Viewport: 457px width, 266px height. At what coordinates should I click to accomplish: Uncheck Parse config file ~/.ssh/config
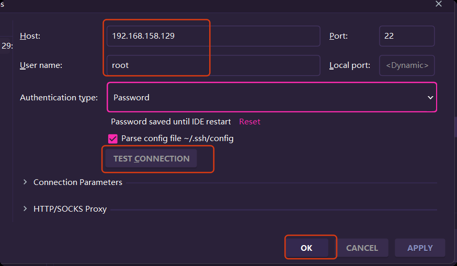pos(113,138)
